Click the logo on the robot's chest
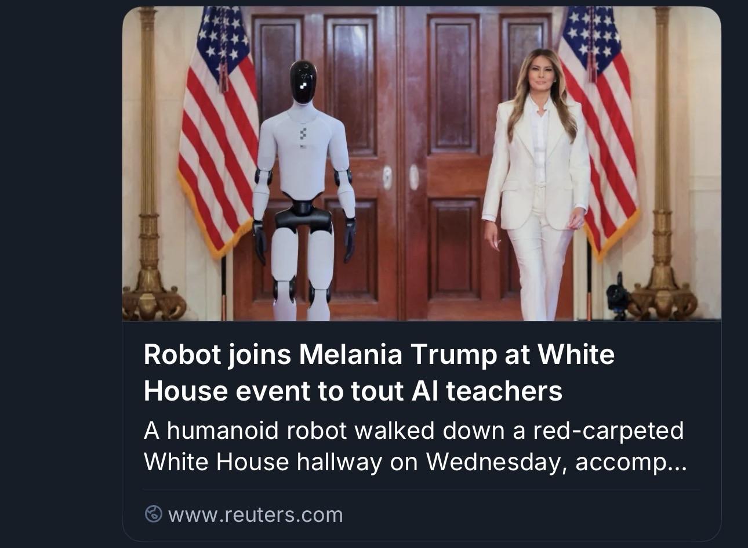Screen dimensions: 748x548 (x=303, y=135)
